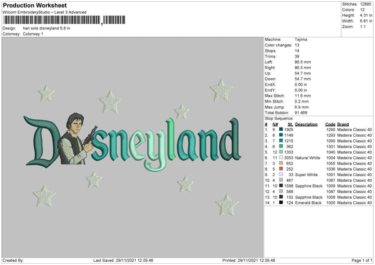The height and width of the screenshot is (265, 375).
Task: Select the gray swatch beside stitch count 588
Action: [x=281, y=191]
